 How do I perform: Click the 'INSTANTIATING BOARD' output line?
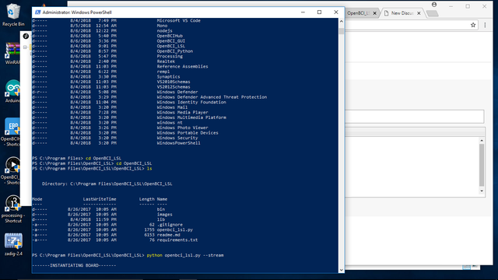pos(74,265)
